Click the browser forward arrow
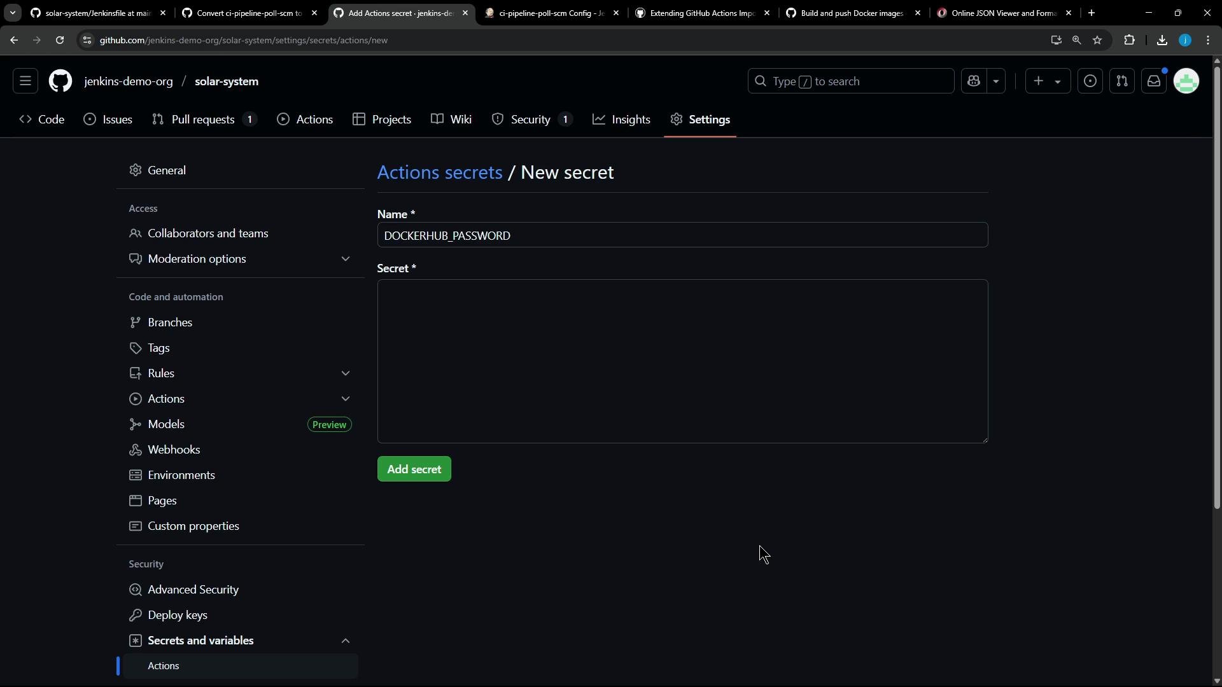 (x=37, y=40)
